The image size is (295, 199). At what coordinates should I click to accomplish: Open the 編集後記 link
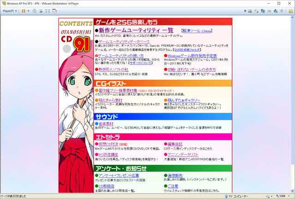175,144
